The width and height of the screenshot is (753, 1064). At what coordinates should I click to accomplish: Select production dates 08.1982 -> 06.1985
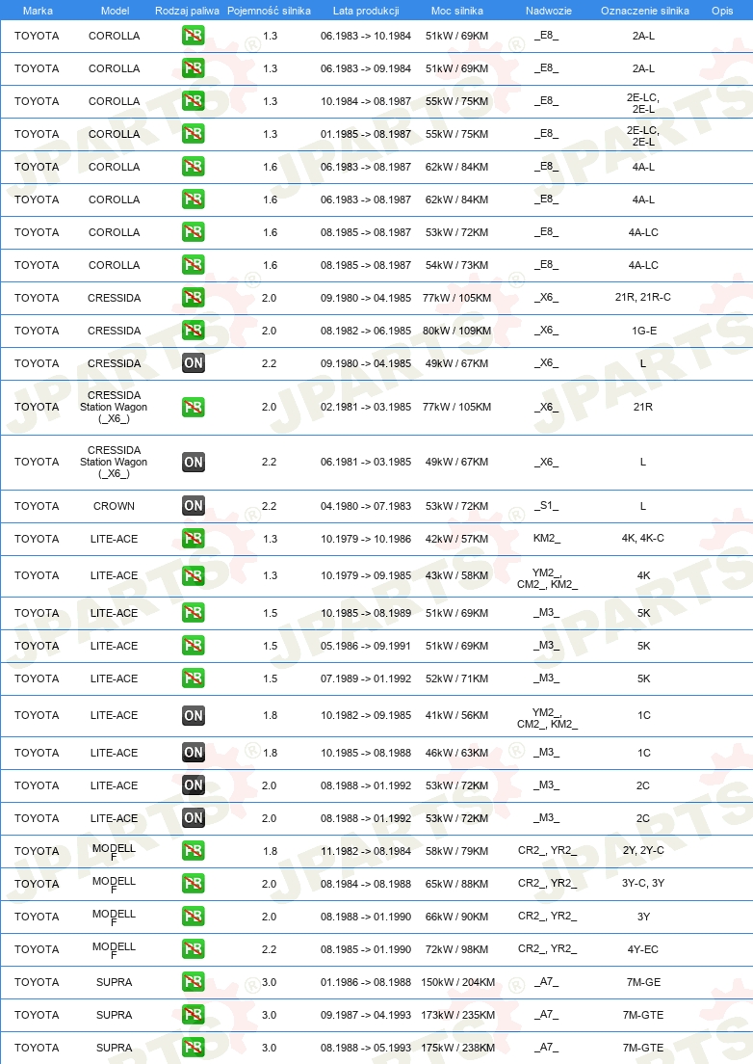coord(366,331)
